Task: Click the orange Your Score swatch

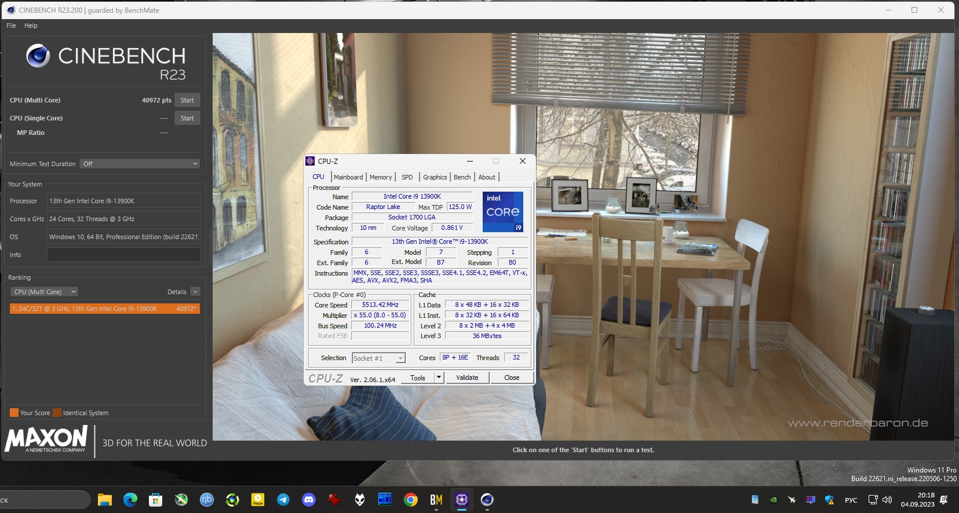Action: pos(14,413)
